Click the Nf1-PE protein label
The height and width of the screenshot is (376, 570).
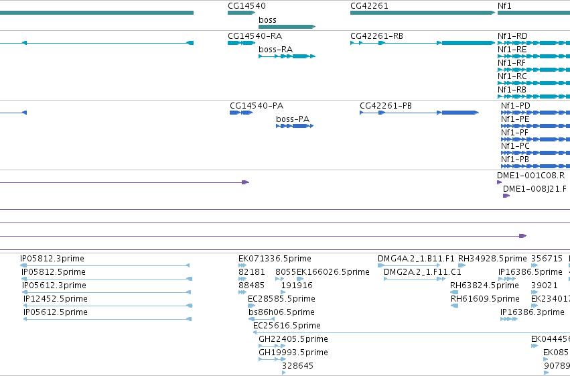point(515,119)
